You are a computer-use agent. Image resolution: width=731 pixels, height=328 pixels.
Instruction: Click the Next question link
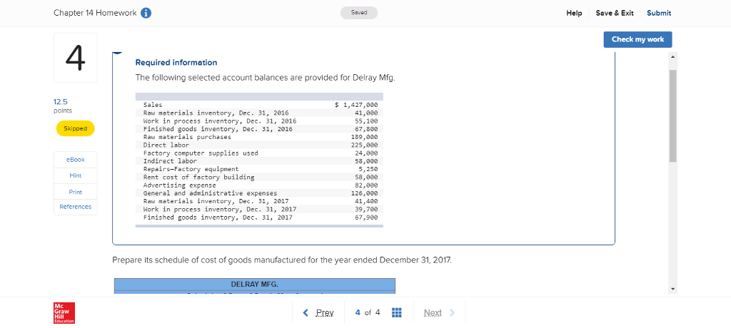click(x=439, y=312)
